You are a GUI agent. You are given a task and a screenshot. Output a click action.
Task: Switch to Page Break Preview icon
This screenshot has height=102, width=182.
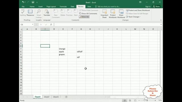[x=135, y=100]
